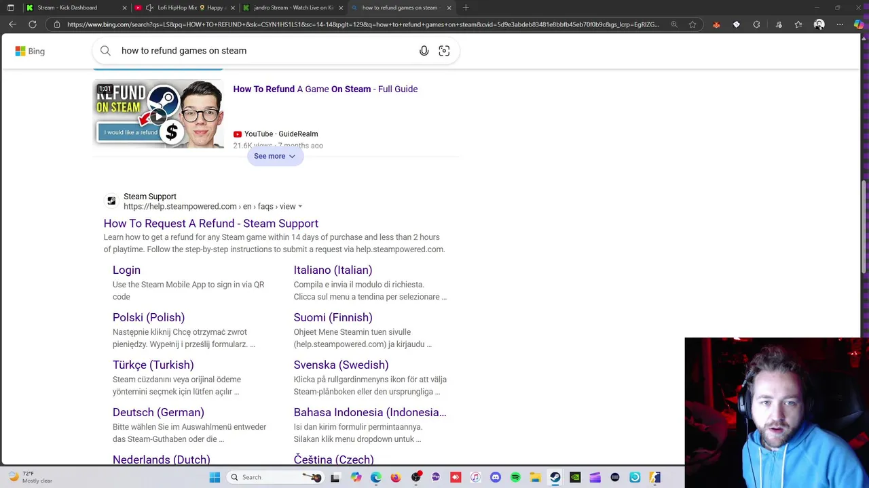Viewport: 869px width, 488px height.
Task: Open the Polski (Polish) sublink
Action: pos(149,317)
